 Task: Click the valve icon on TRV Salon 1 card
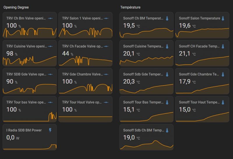click(x=106, y=18)
